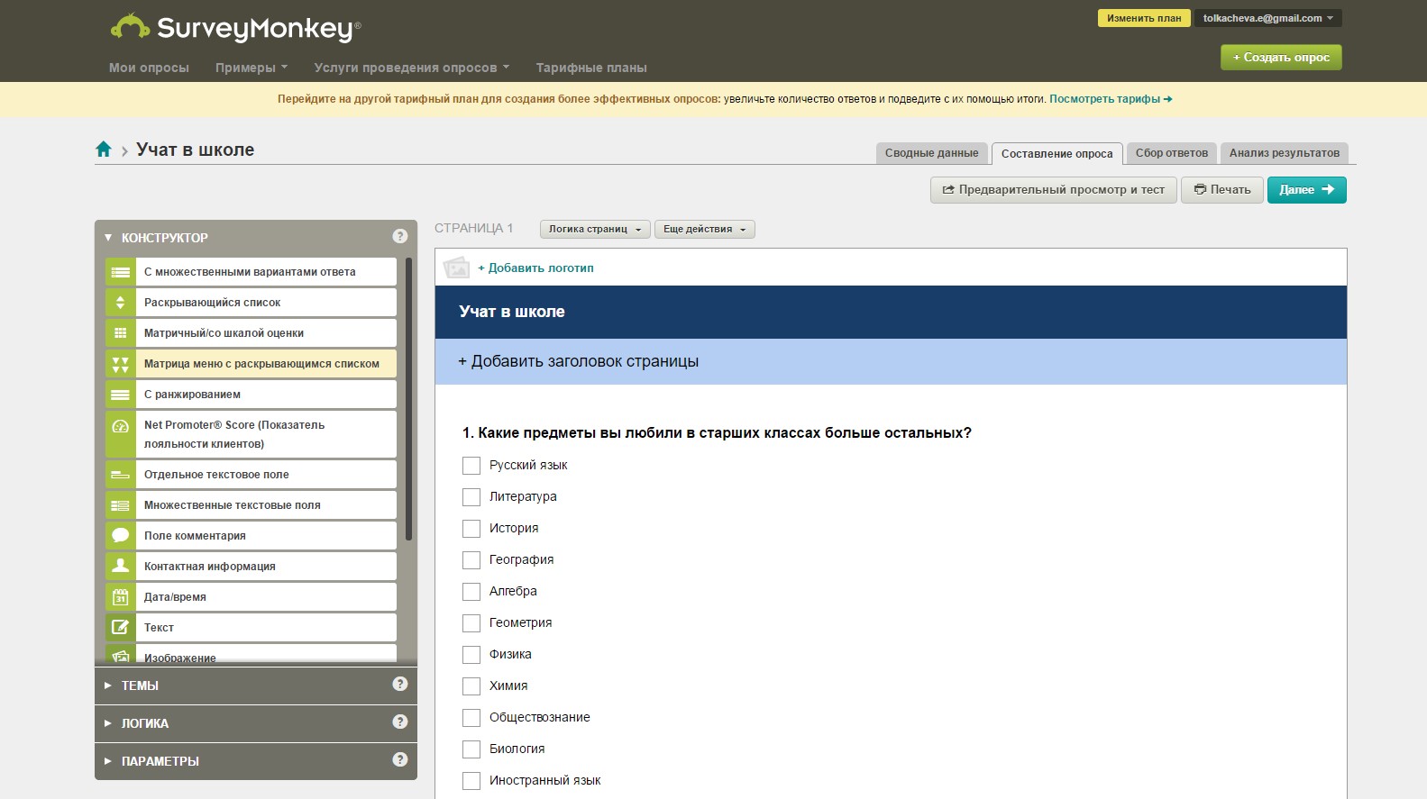Tick the Биология checkbox

pyautogui.click(x=471, y=749)
